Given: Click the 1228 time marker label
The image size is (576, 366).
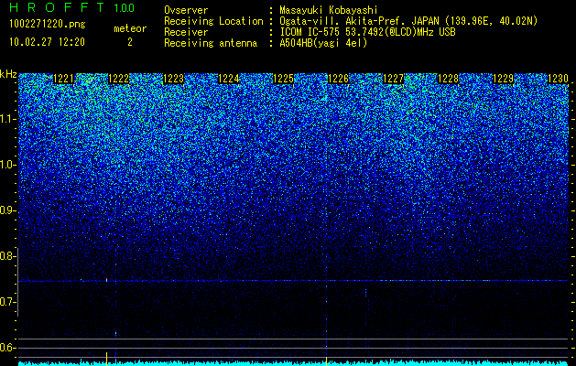Looking at the screenshot, I should (448, 79).
